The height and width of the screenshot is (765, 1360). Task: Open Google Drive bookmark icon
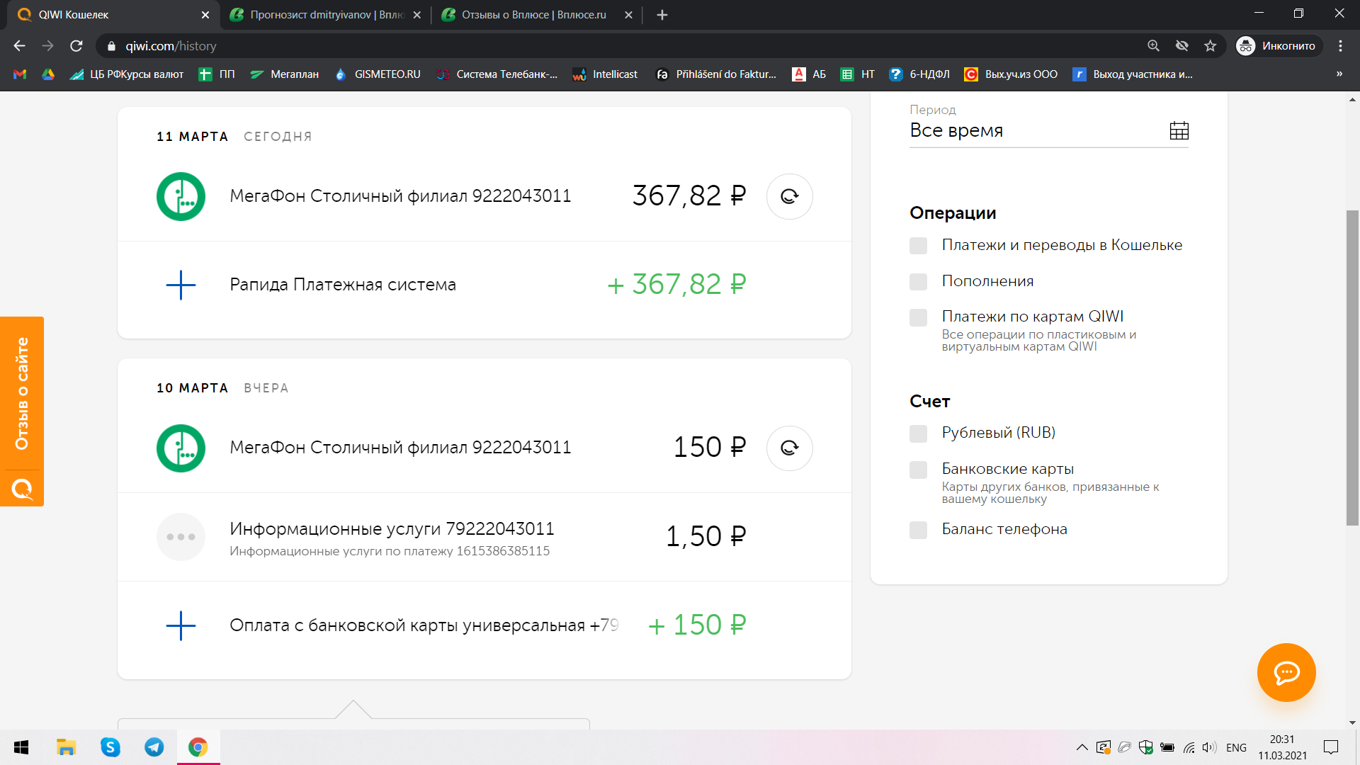click(x=48, y=74)
